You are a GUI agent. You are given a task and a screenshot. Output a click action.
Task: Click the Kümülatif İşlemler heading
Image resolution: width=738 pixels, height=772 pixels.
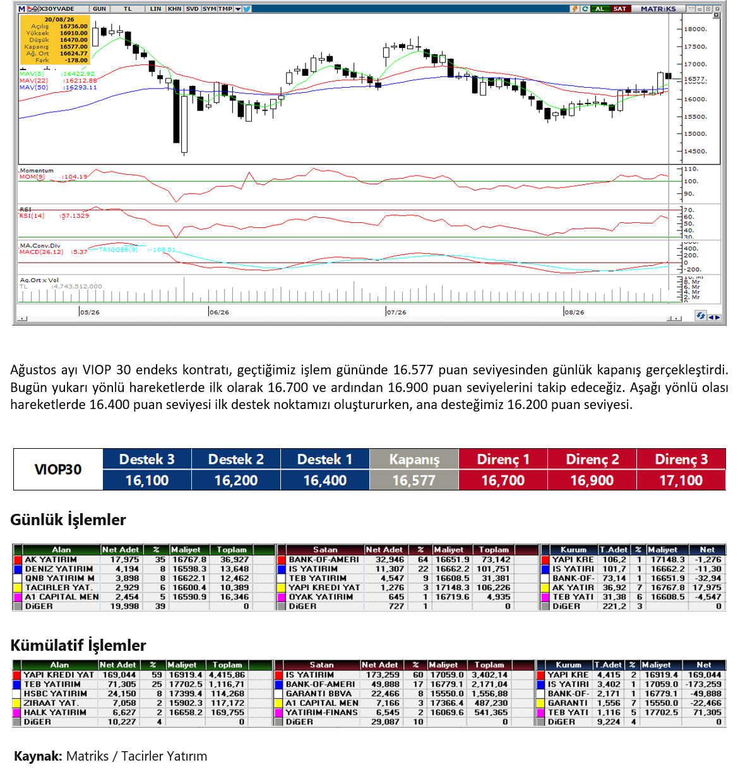pyautogui.click(x=78, y=645)
